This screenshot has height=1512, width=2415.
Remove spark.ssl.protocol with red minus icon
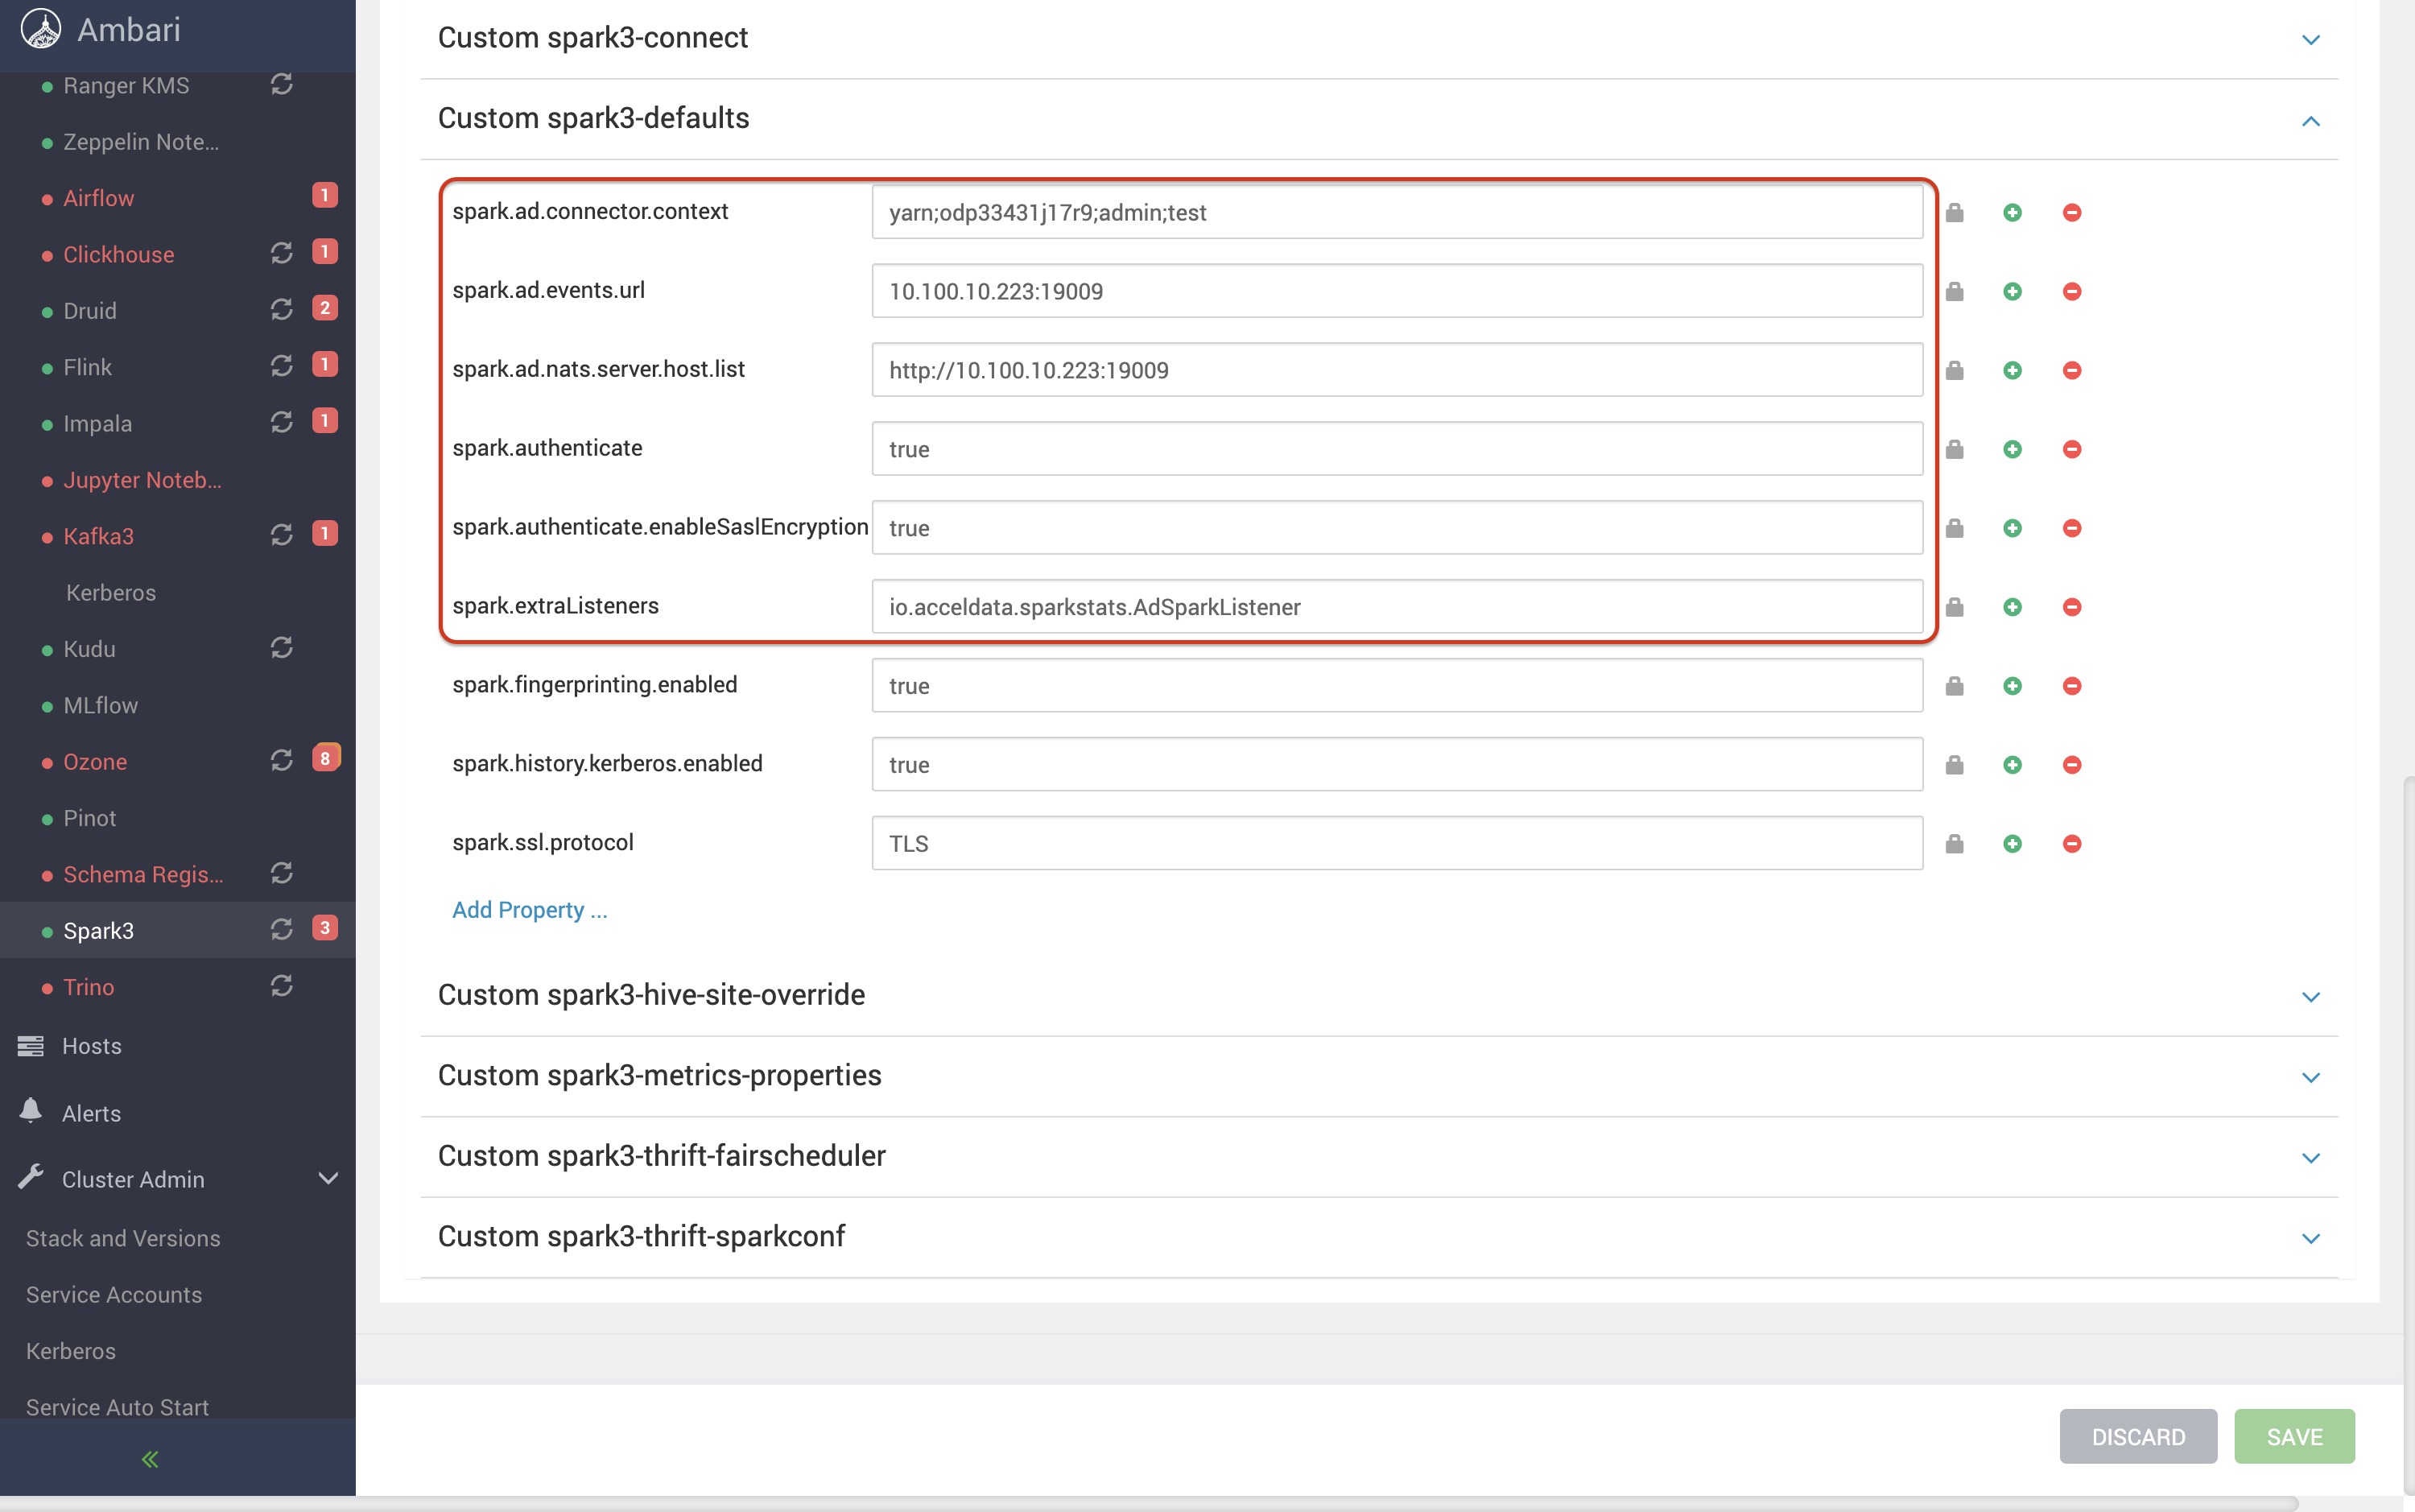(x=2072, y=844)
